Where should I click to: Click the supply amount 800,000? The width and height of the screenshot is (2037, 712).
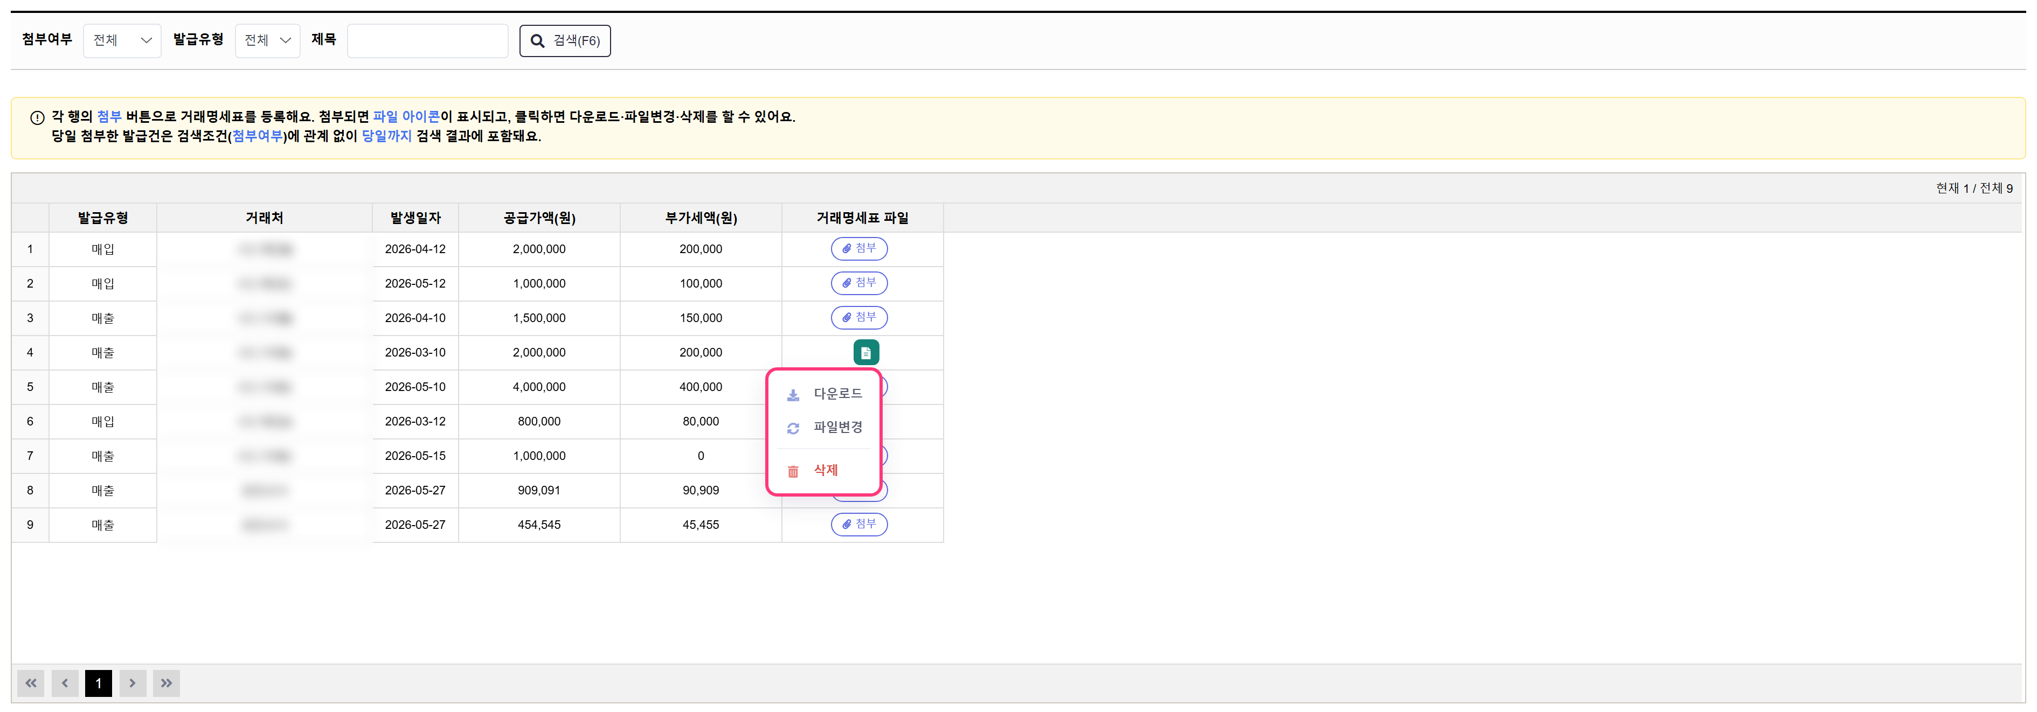[539, 421]
